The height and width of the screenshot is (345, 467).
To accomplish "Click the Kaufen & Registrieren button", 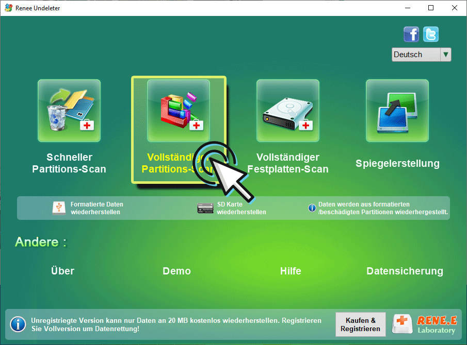I will click(x=360, y=324).
